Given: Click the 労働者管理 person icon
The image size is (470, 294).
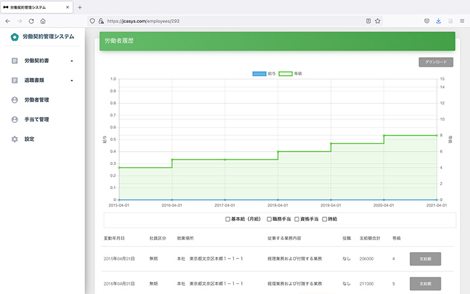Looking at the screenshot, I should click(15, 100).
